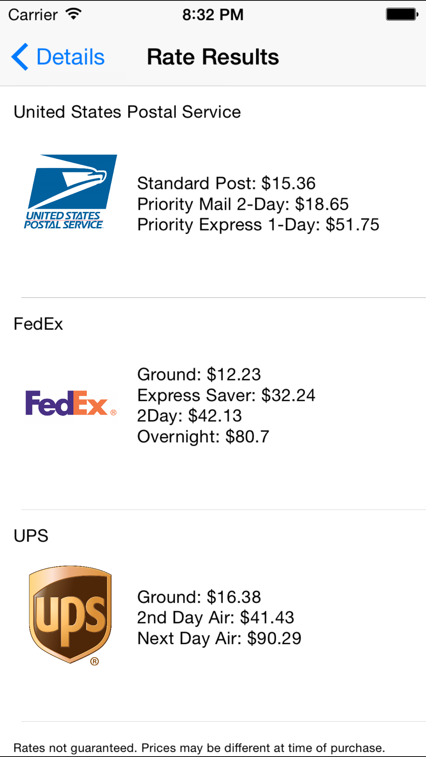
Task: Tap the United States Postal Service header
Action: [x=127, y=112]
